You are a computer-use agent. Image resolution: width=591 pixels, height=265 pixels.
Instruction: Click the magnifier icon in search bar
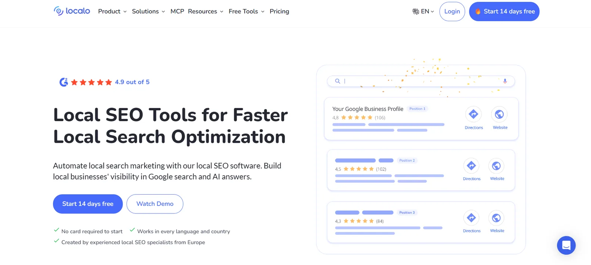[x=338, y=81]
